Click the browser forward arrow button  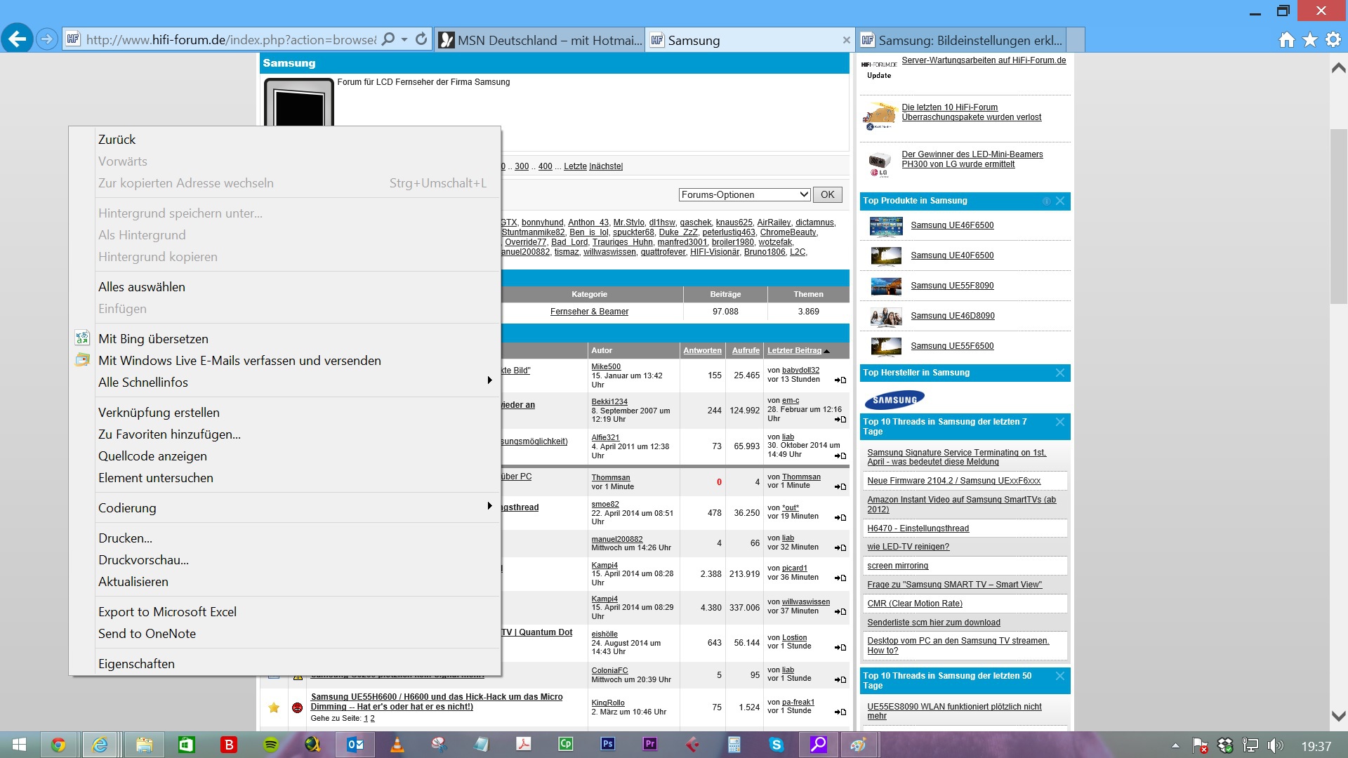pyautogui.click(x=47, y=39)
